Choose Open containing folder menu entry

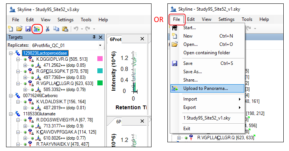[x=207, y=53]
